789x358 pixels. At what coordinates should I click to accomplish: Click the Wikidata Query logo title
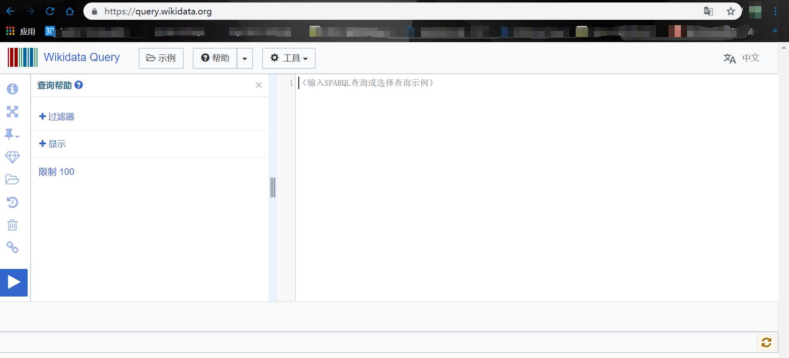coord(82,57)
